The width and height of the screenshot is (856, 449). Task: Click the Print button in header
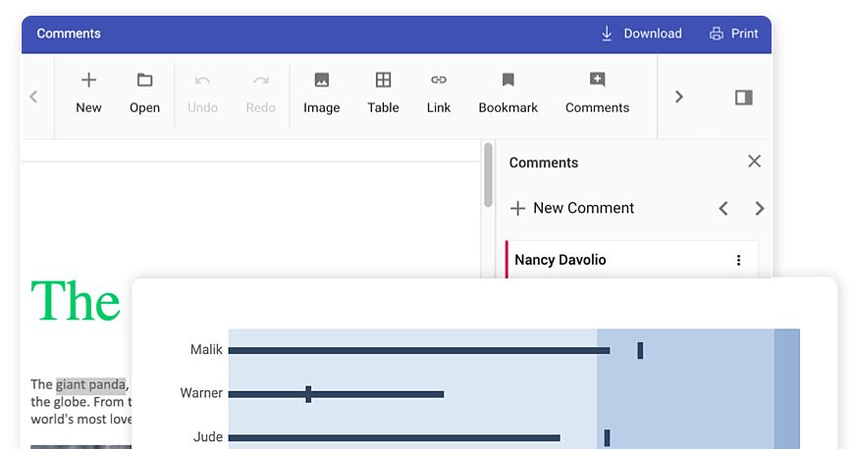pos(733,33)
